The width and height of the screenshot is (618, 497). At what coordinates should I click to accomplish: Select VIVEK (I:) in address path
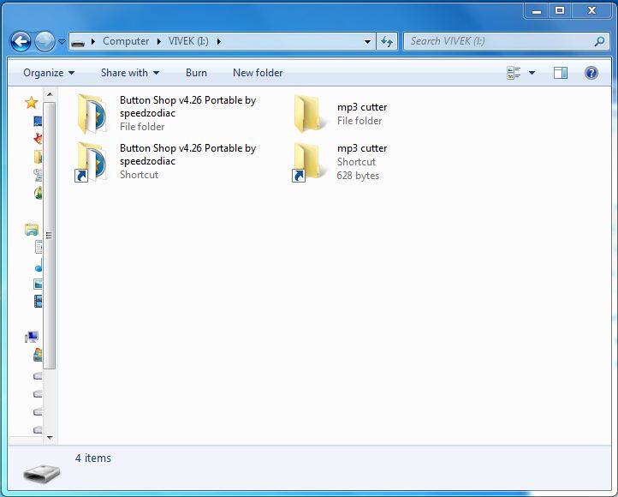coord(188,41)
